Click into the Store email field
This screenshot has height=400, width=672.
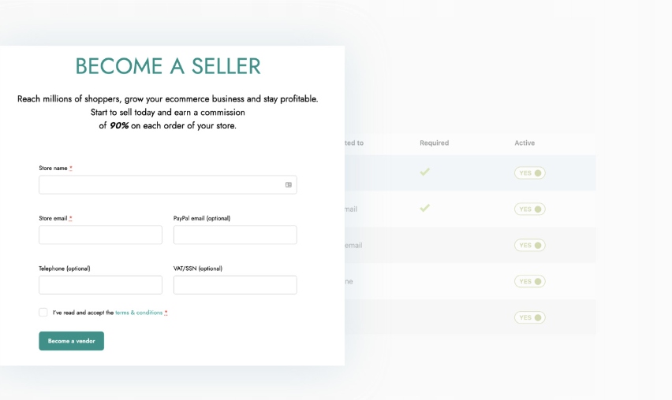point(100,235)
